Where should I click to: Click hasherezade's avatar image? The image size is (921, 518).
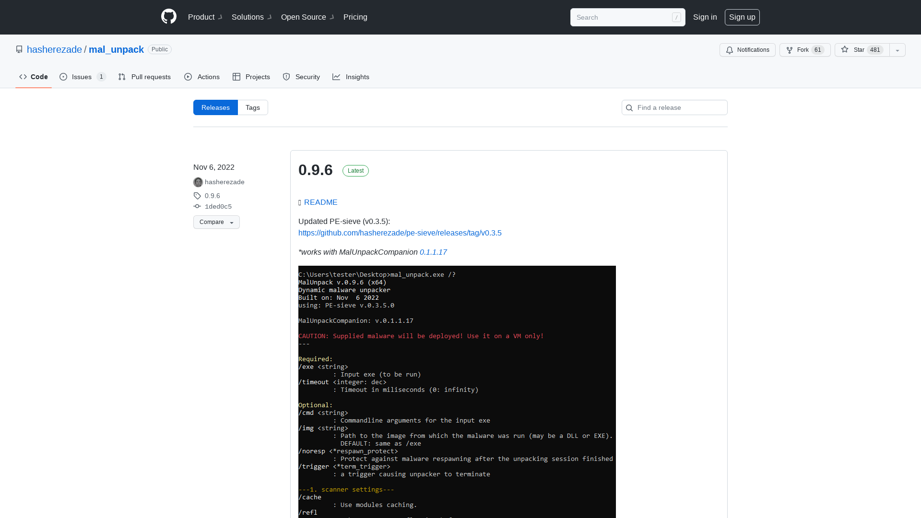click(198, 182)
